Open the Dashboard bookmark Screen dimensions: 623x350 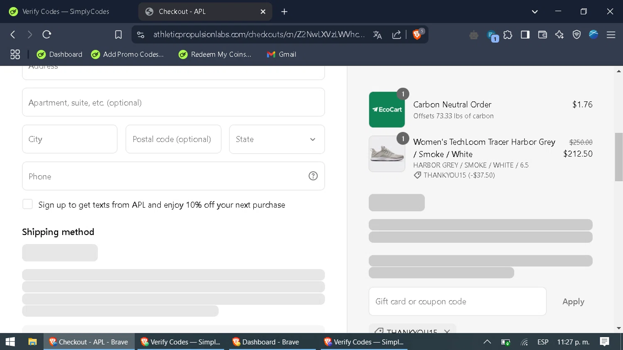coord(59,54)
